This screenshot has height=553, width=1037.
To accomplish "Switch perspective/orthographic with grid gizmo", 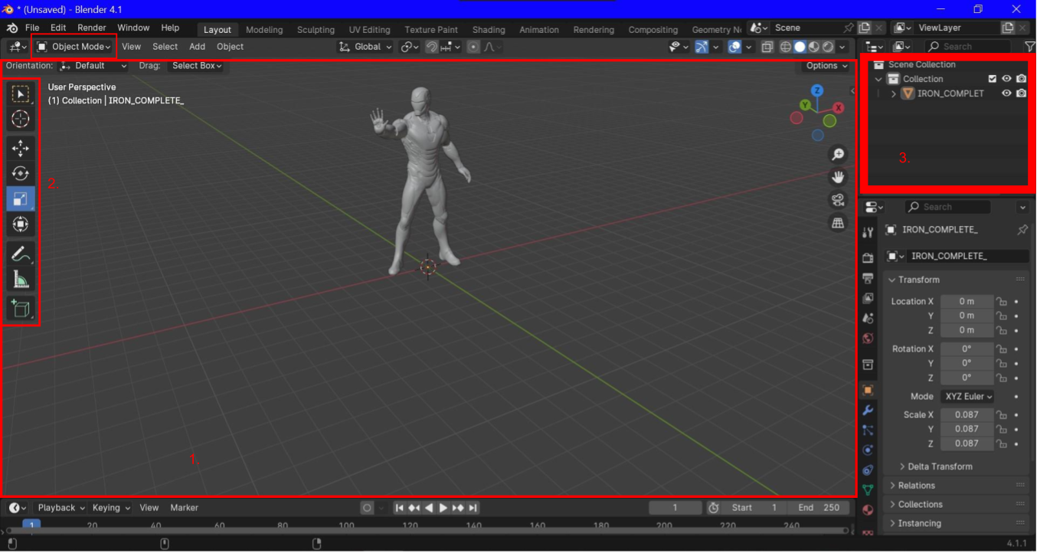I will pos(838,223).
